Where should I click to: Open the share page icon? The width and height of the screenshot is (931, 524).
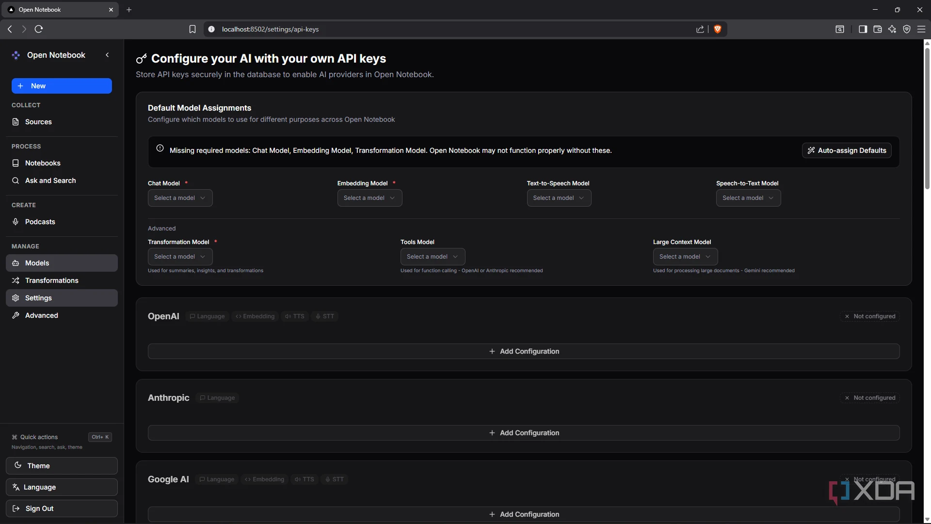point(700,29)
